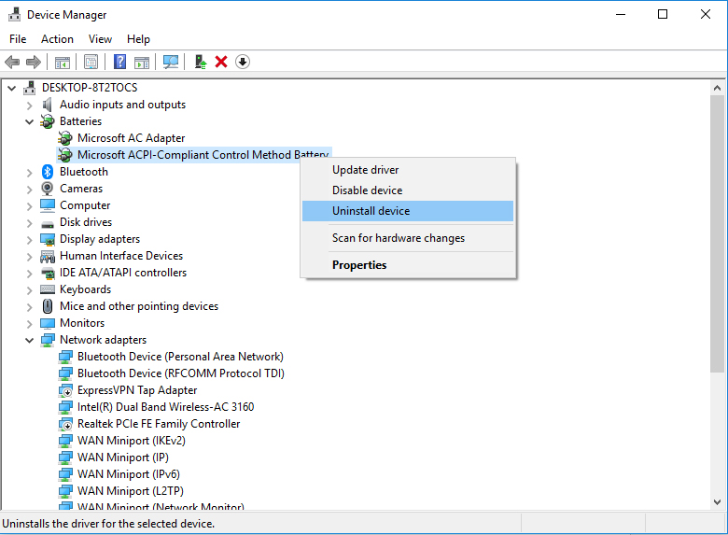Select WAN Miniport (IPv6)
This screenshot has width=728, height=535.
[128, 474]
